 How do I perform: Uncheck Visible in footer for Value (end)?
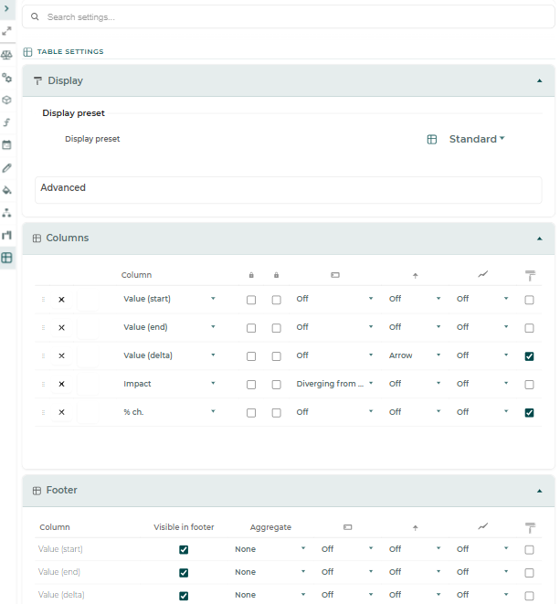[184, 573]
